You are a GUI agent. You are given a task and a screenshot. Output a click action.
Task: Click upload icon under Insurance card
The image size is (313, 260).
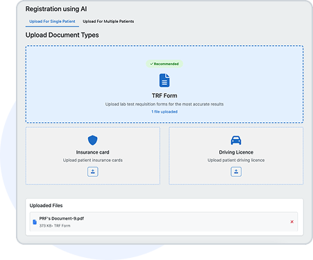(93, 172)
